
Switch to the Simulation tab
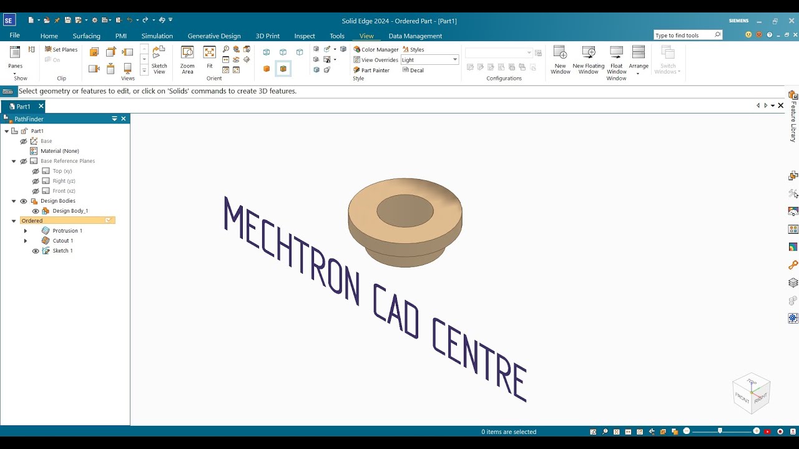point(157,36)
